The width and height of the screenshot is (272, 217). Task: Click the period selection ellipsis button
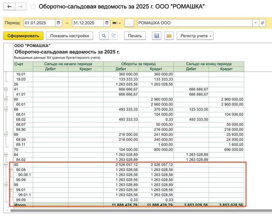coord(129,23)
